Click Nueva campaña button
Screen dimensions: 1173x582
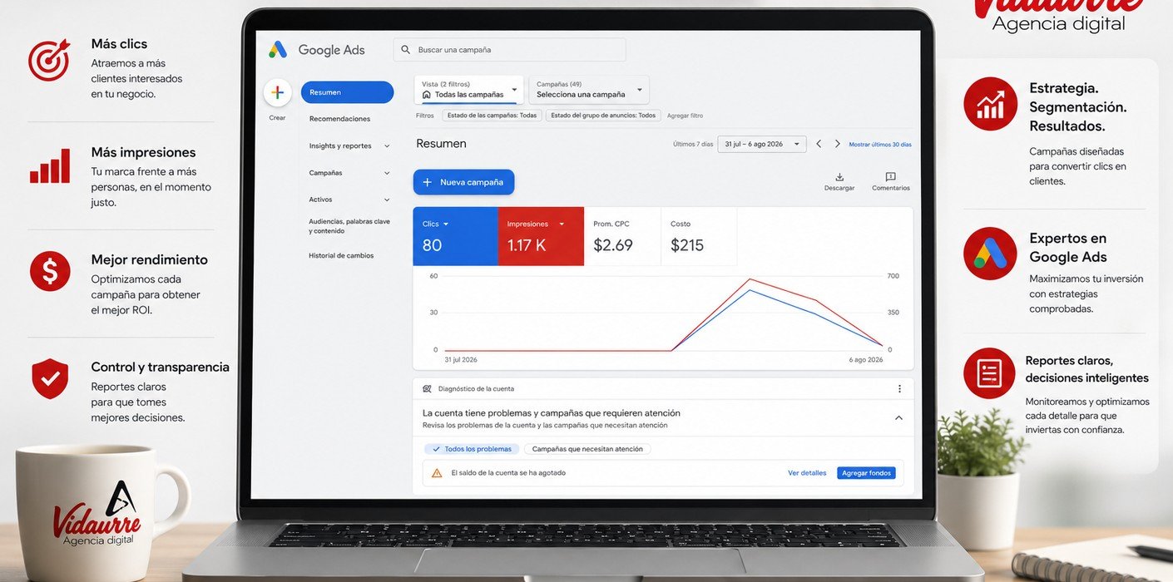coord(463,182)
